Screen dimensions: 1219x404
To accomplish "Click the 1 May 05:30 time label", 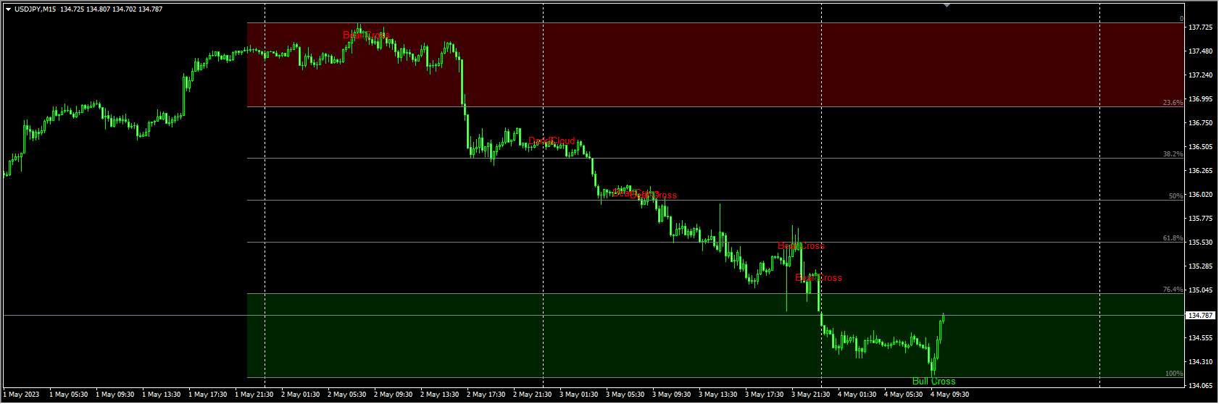I will coord(69,395).
